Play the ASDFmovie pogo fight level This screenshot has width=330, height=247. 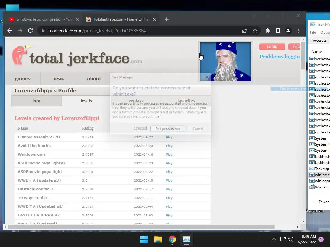click(x=169, y=172)
